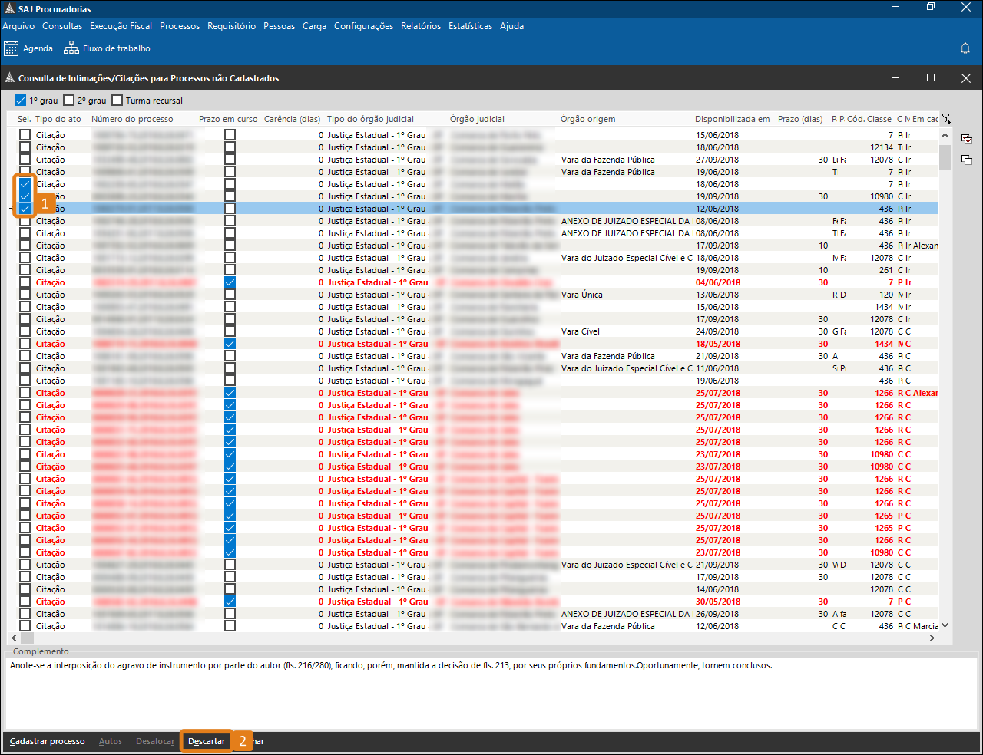Click the deselect all rows icon
The image size is (983, 755).
(967, 160)
